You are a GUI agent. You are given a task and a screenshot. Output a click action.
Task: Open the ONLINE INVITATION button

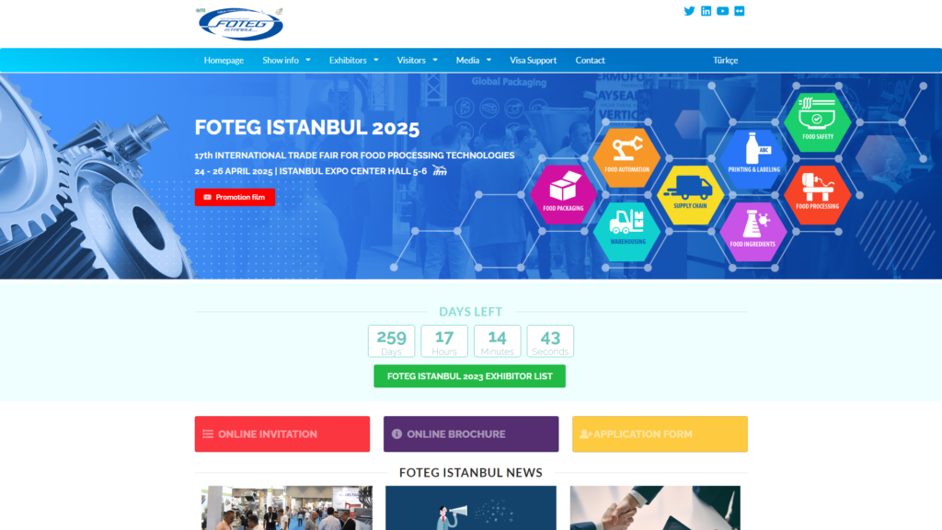point(282,434)
